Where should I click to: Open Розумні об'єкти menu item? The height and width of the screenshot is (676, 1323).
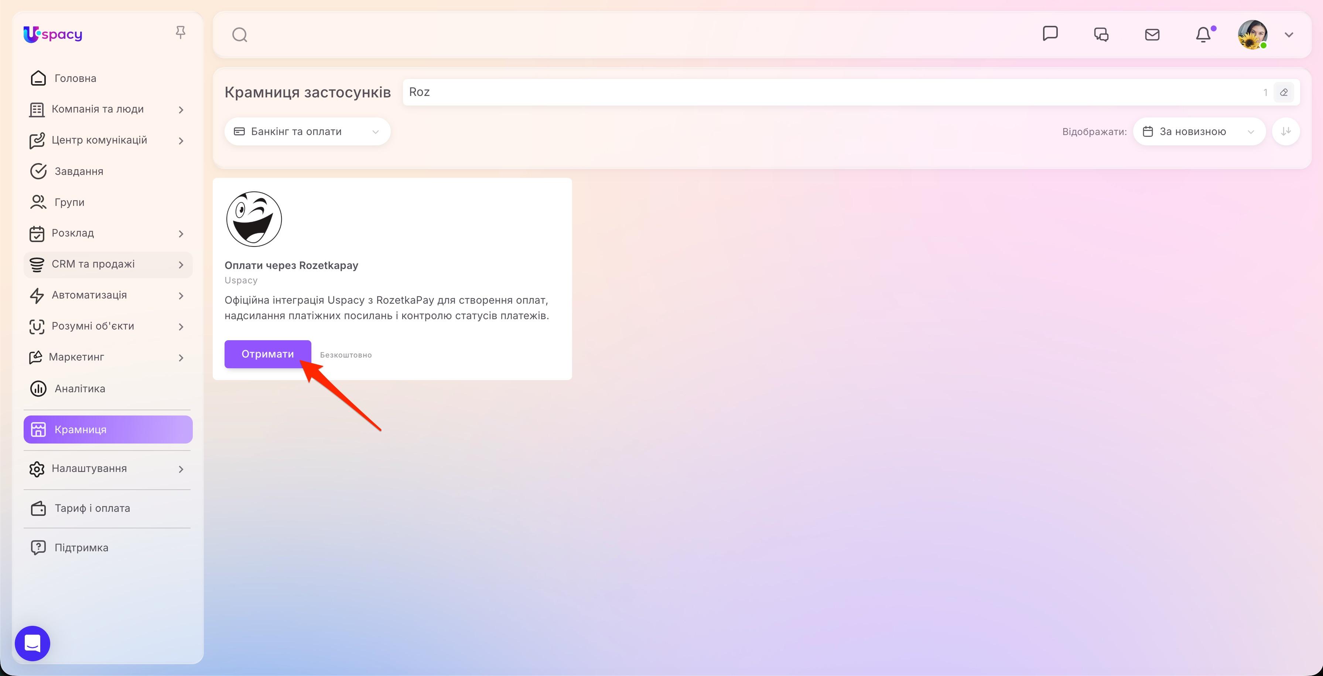[108, 327]
